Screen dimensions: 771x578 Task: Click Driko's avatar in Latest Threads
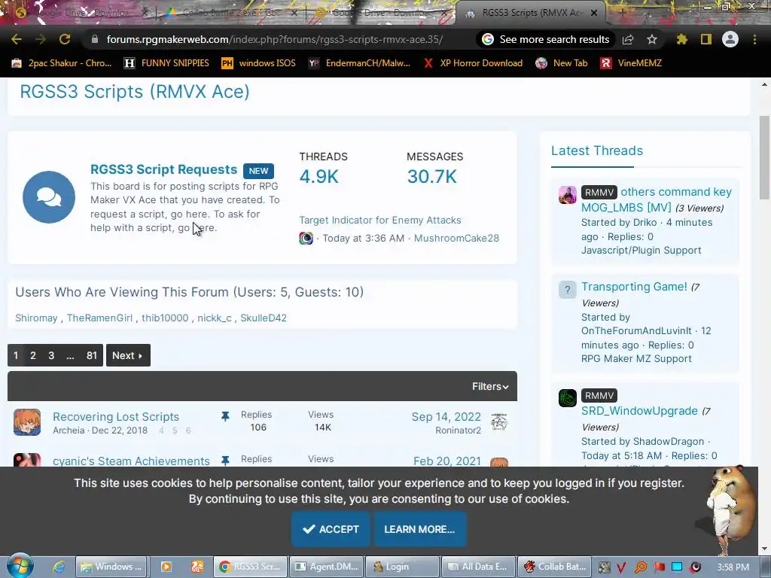[568, 195]
